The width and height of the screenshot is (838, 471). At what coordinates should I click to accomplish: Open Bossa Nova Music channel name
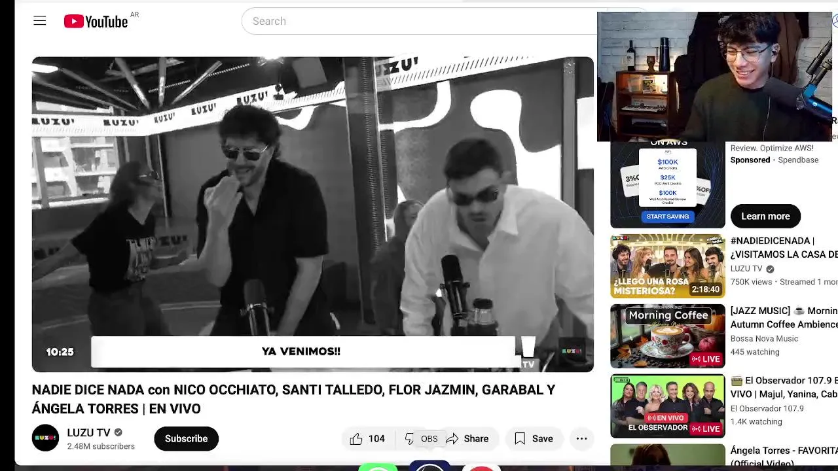[764, 338]
